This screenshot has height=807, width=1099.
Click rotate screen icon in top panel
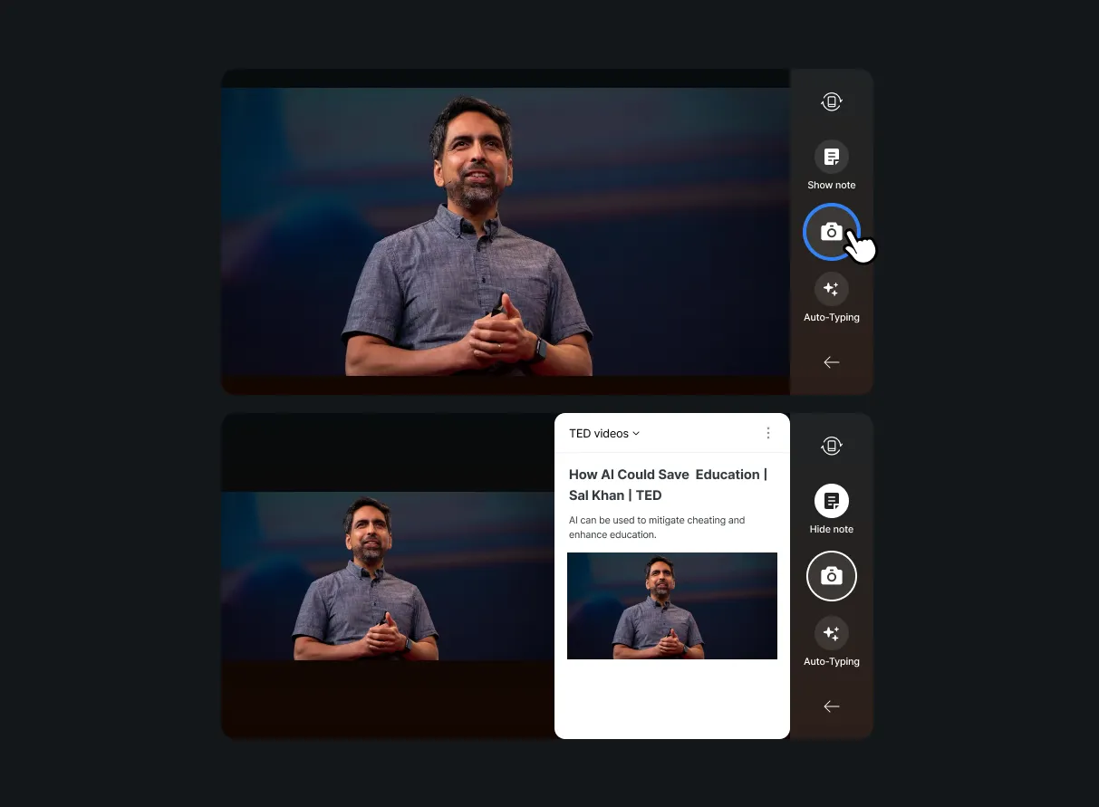[x=831, y=101]
